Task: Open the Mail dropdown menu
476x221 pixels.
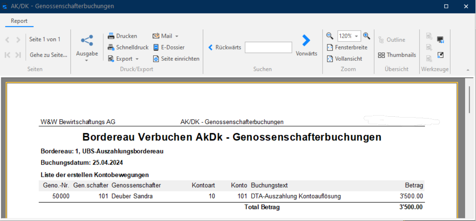Action: click(x=165, y=36)
